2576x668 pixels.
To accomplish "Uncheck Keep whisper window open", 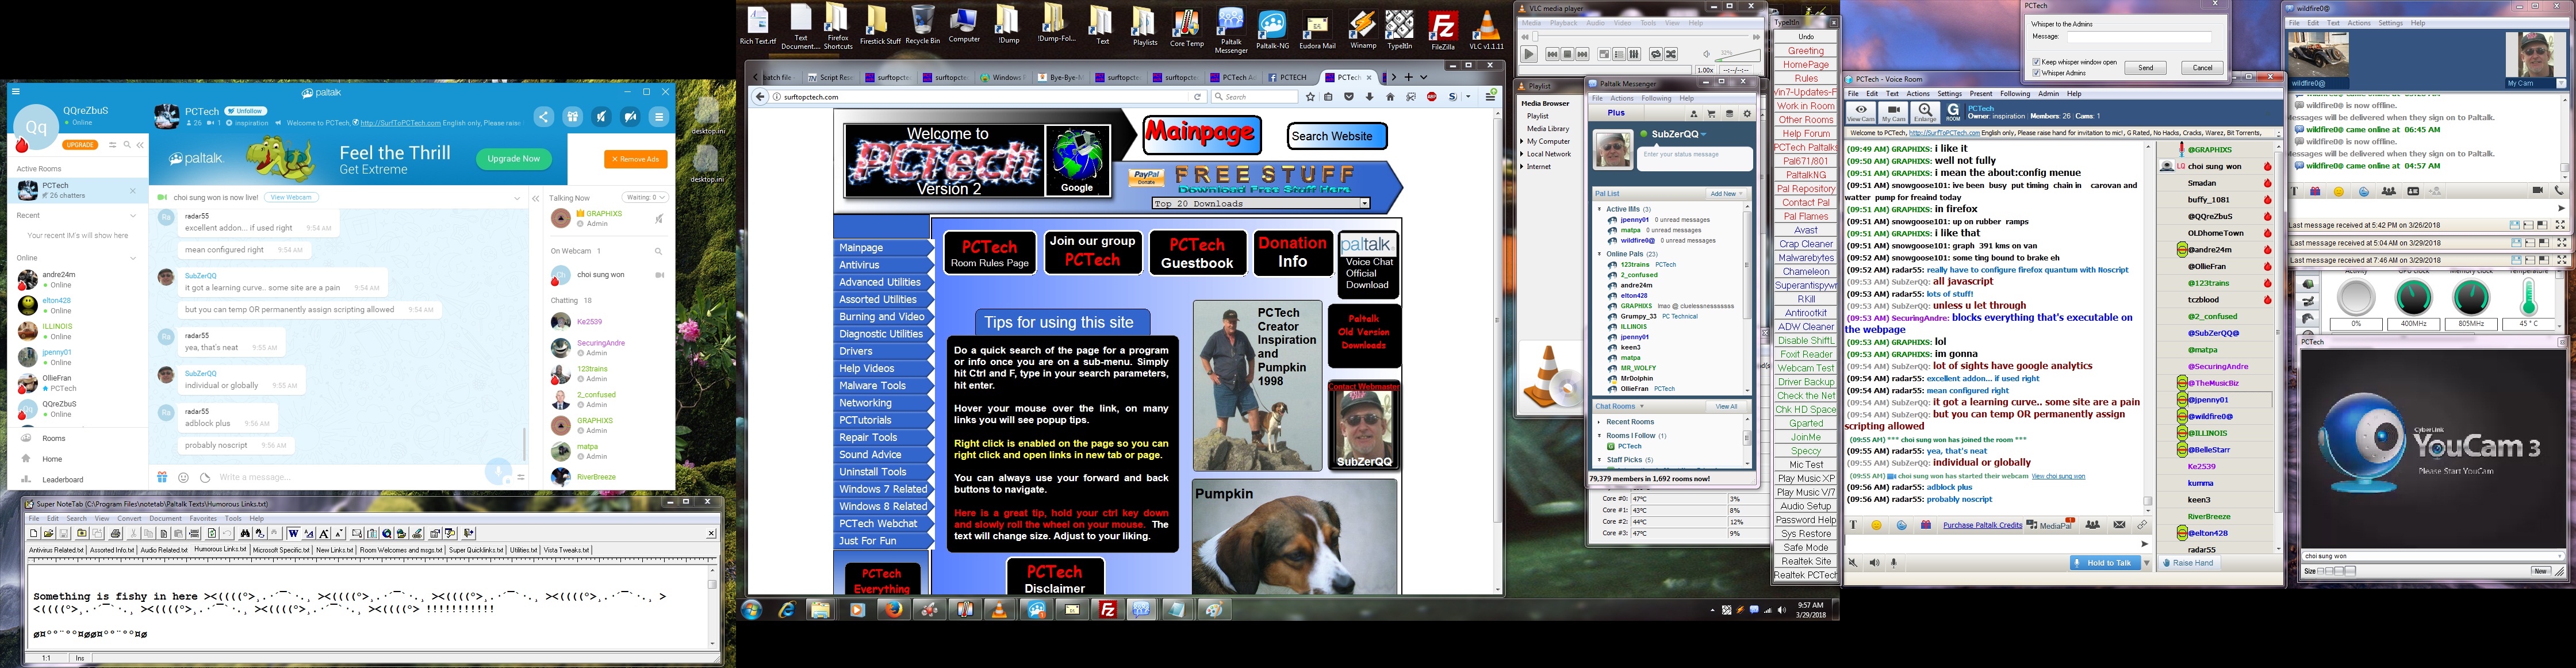I will click(2036, 62).
